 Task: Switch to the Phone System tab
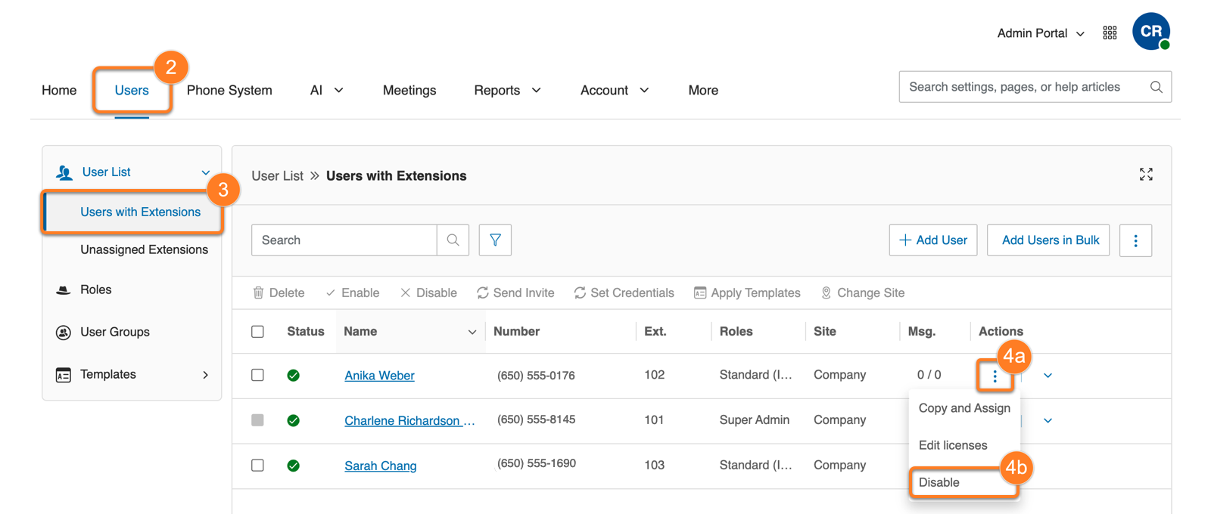pyautogui.click(x=229, y=91)
